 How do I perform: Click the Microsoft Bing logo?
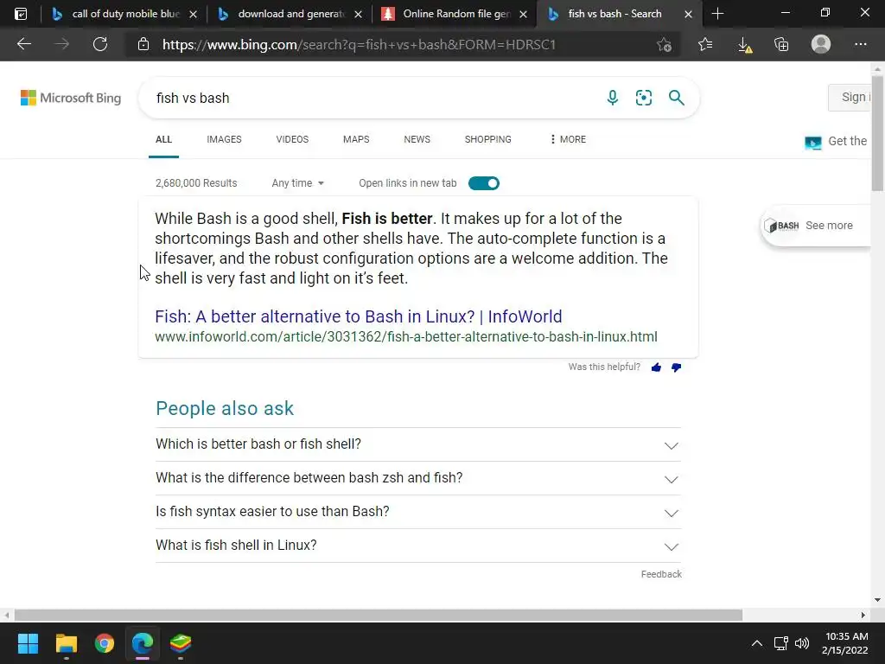pos(71,98)
